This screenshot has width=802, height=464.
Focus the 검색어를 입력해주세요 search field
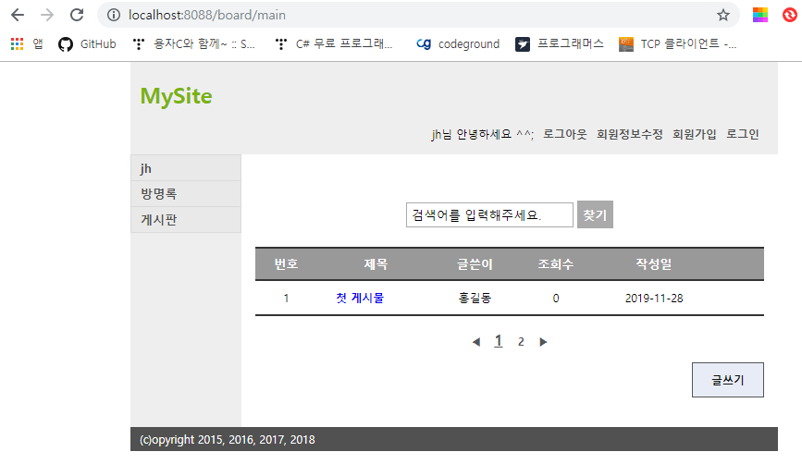click(489, 214)
